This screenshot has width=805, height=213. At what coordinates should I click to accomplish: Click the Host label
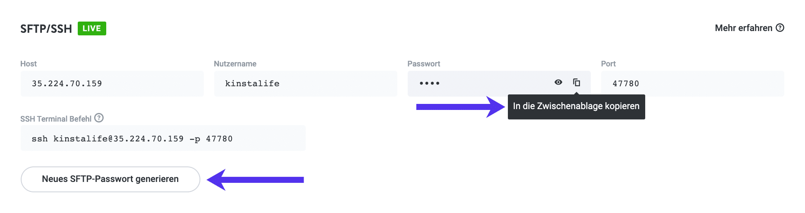pos(29,64)
